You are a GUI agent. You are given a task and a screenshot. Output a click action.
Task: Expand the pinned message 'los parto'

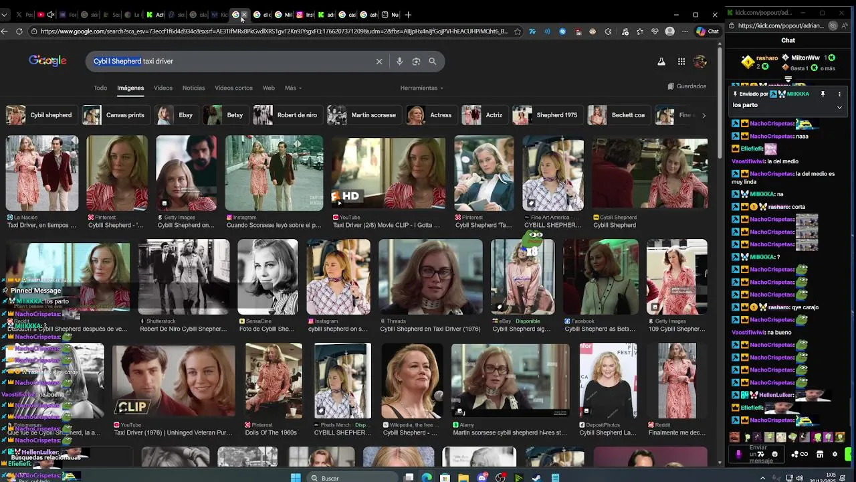point(839,106)
